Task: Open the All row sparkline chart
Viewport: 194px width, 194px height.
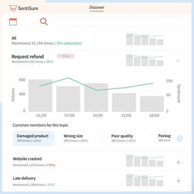Action: point(145,39)
